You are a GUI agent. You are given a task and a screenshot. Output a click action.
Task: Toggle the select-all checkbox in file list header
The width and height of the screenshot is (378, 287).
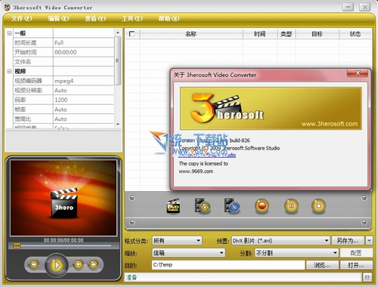point(132,34)
